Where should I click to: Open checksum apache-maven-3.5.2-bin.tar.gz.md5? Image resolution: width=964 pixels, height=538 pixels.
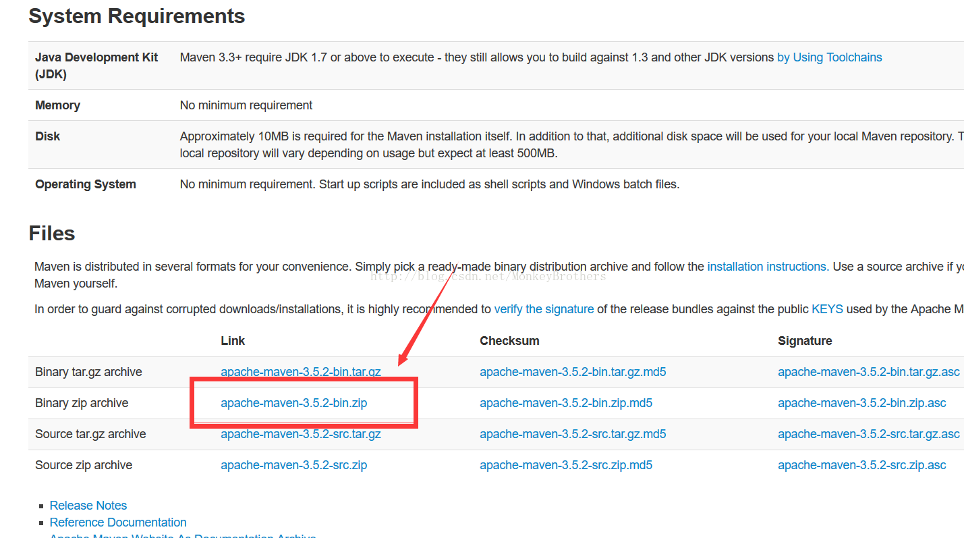(x=573, y=372)
